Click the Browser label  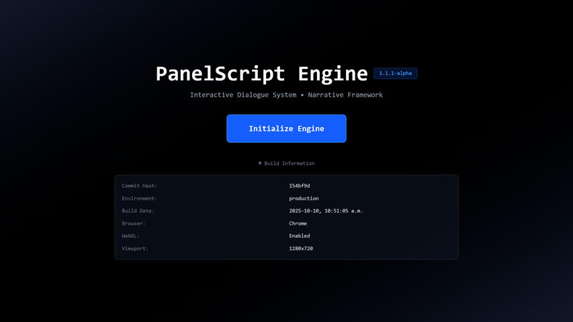click(x=134, y=223)
